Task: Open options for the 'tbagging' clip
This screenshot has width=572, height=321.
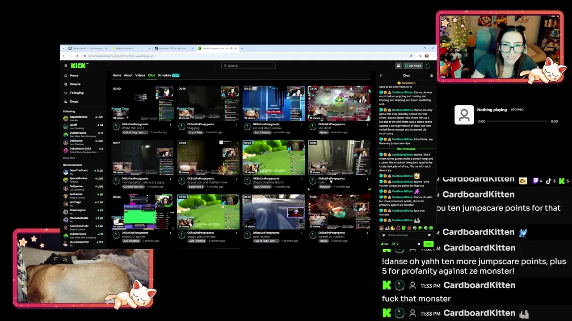Action: [x=236, y=124]
